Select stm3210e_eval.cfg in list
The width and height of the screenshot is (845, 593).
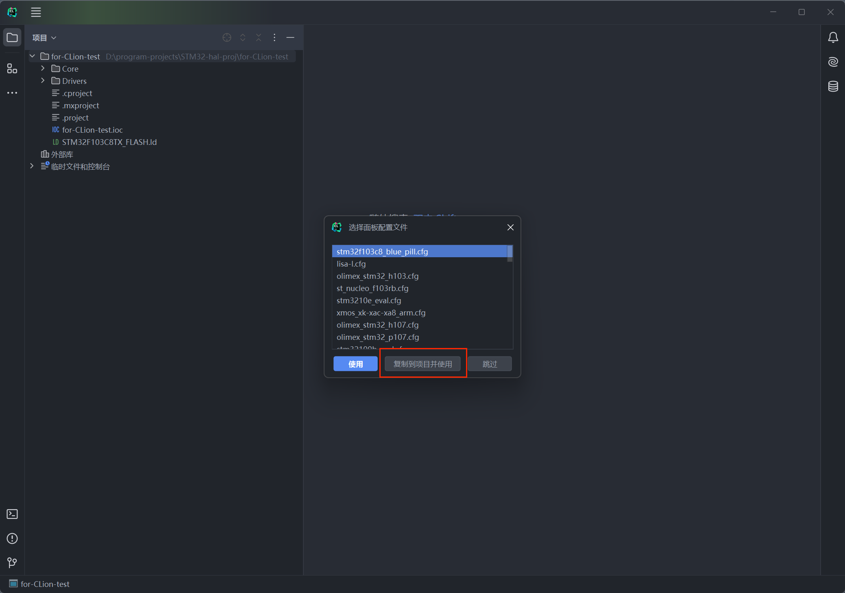coord(419,300)
